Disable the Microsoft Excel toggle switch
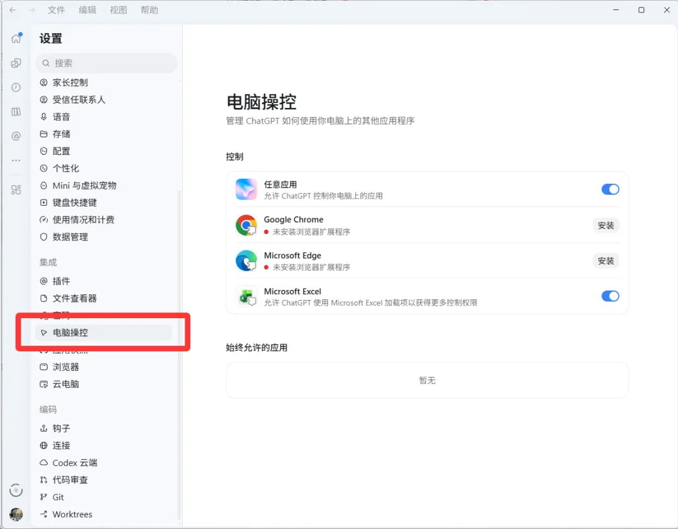Screen dimensions: 678x529 610,296
